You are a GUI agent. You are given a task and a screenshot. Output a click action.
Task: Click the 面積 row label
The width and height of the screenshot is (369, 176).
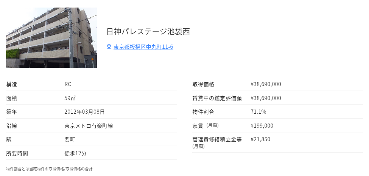click(12, 98)
